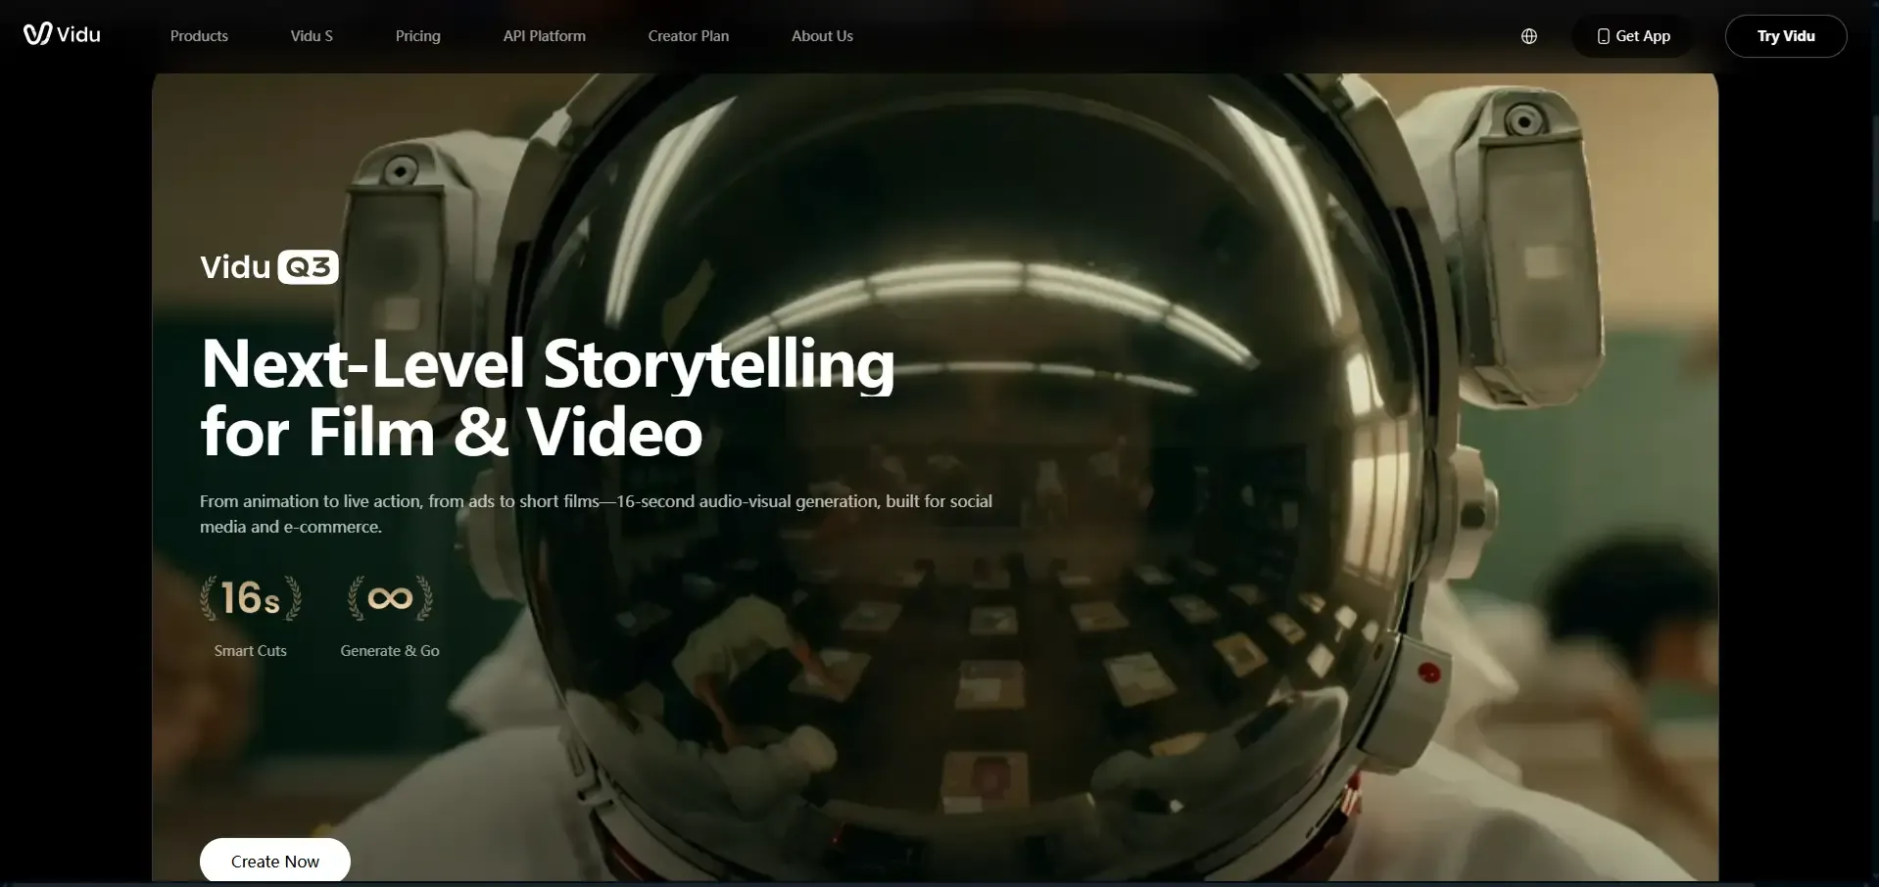
Task: Open the Products menu
Action: (x=199, y=36)
